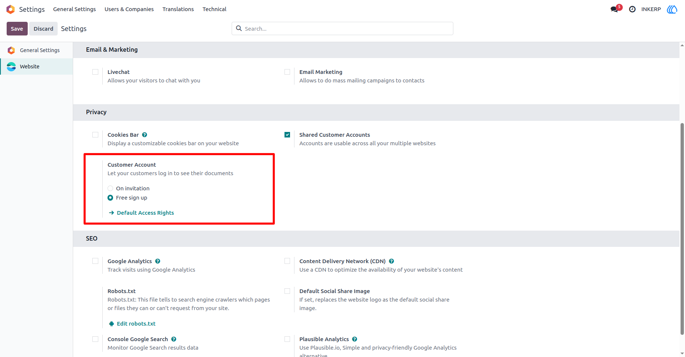Open the activities clock icon
The height and width of the screenshot is (357, 685).
[632, 9]
